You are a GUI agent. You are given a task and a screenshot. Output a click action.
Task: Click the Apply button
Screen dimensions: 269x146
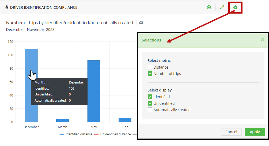tap(255, 132)
